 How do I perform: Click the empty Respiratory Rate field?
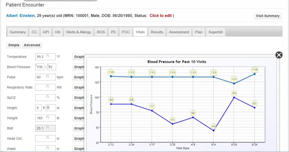[45, 87]
